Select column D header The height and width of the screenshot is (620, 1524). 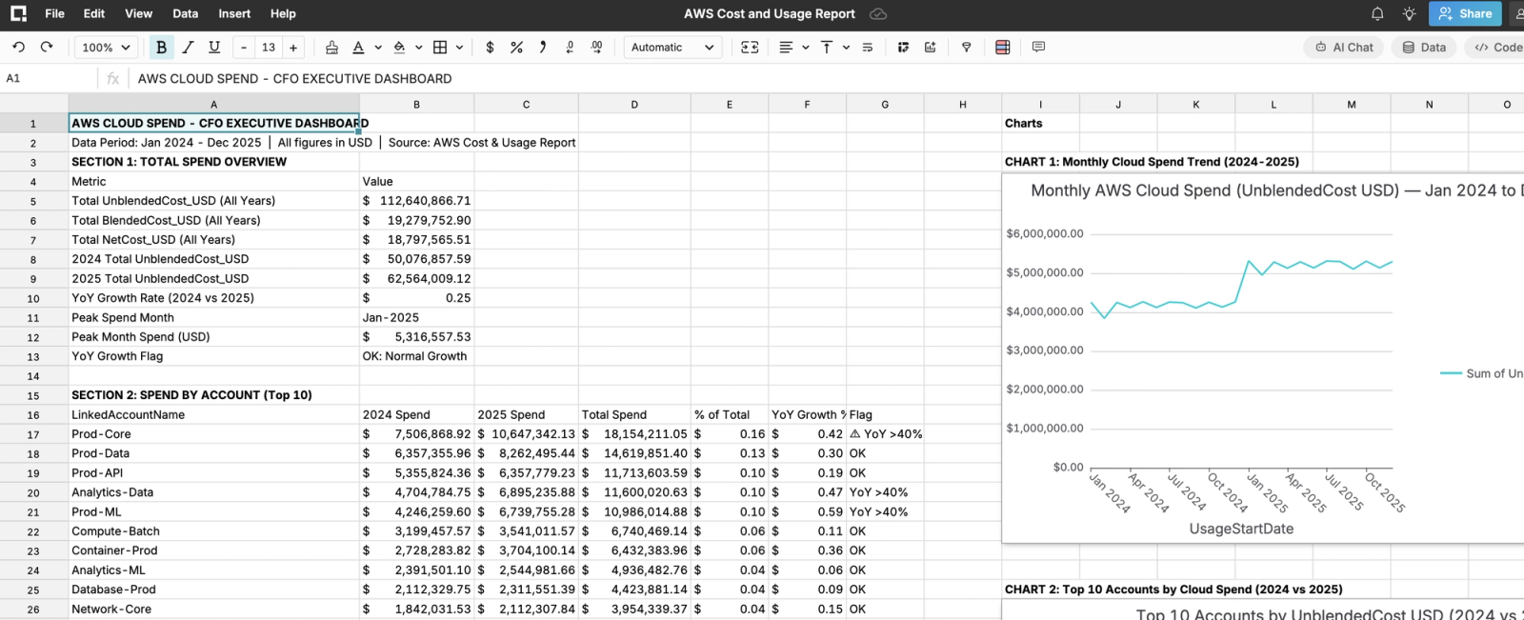tap(634, 104)
